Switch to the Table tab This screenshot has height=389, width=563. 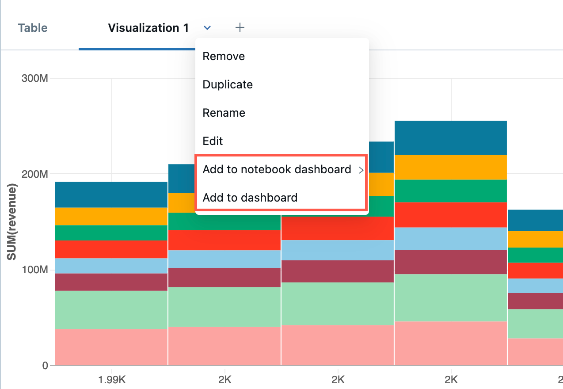tap(32, 27)
